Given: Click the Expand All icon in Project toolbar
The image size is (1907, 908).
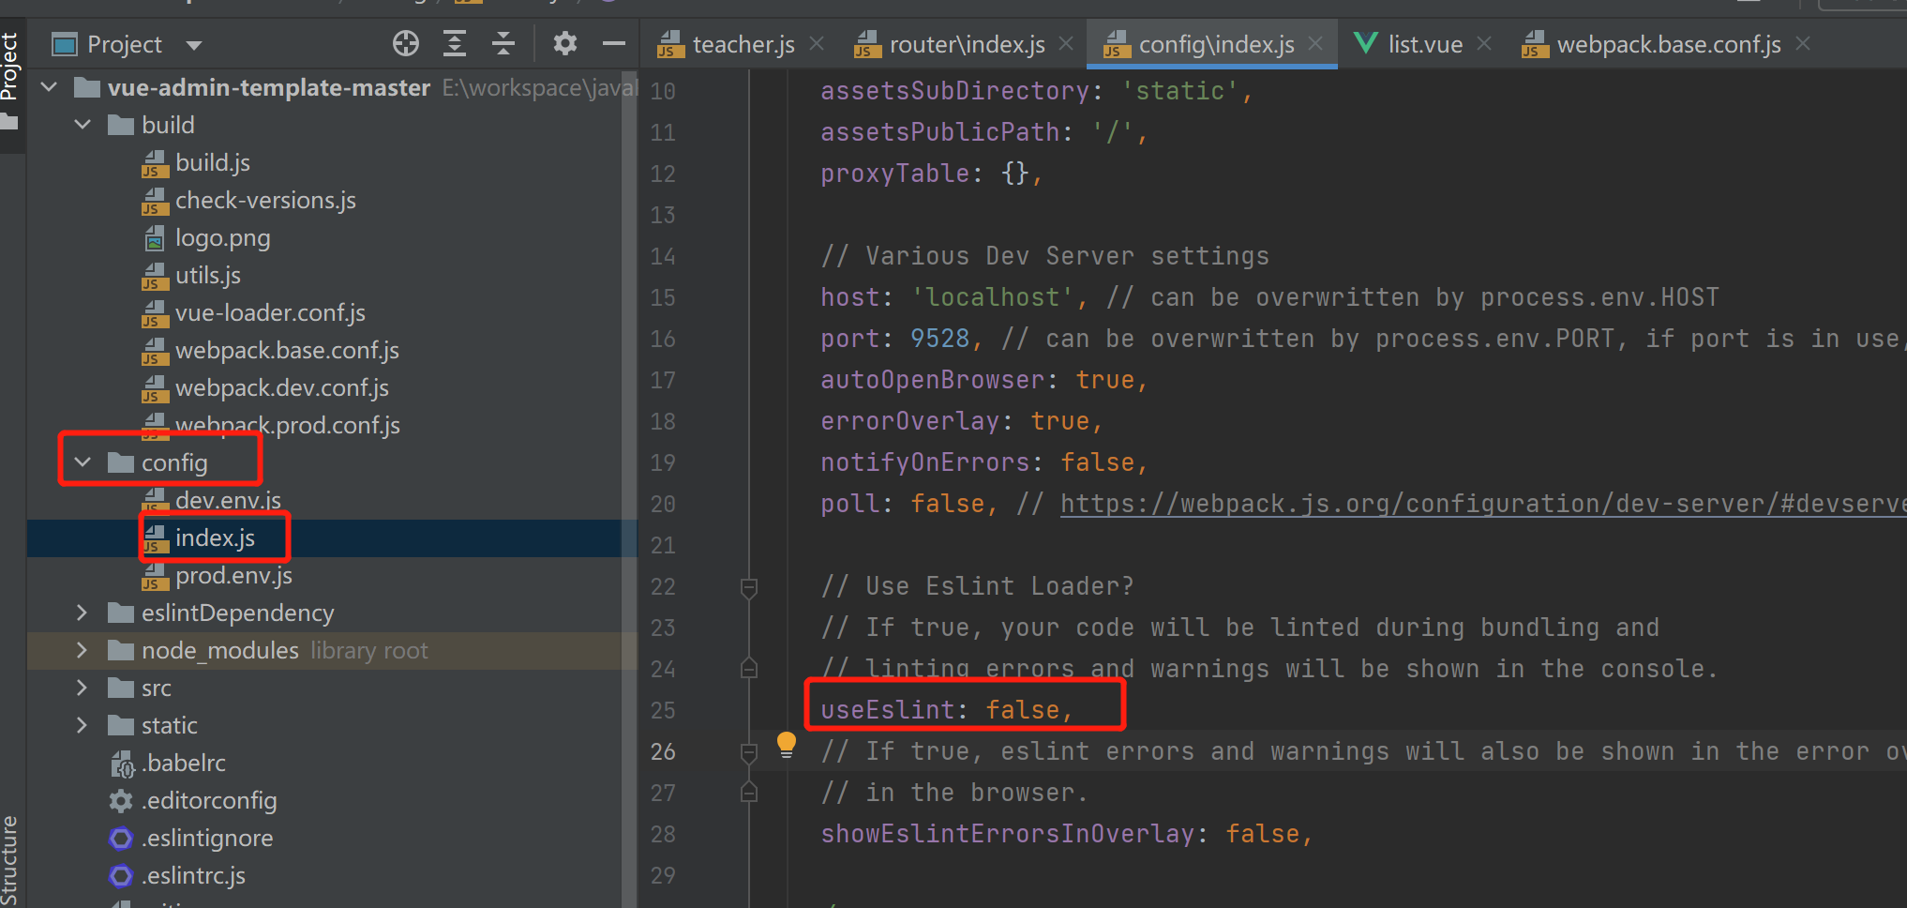Looking at the screenshot, I should coord(455,43).
